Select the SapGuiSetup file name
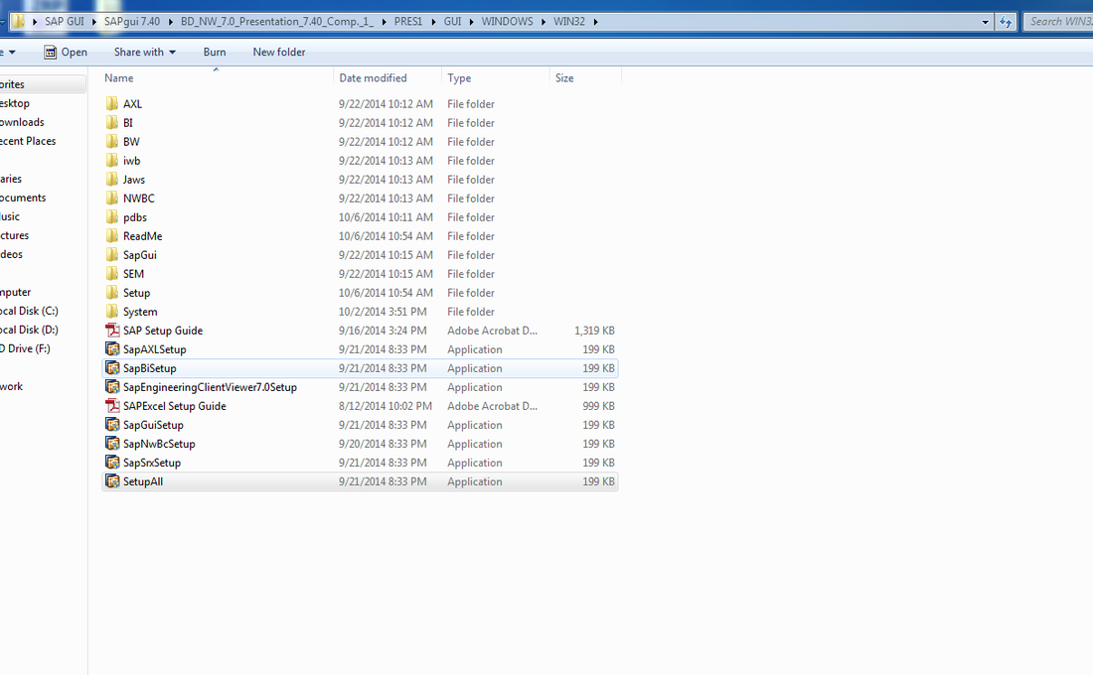1093x675 pixels. 153,425
